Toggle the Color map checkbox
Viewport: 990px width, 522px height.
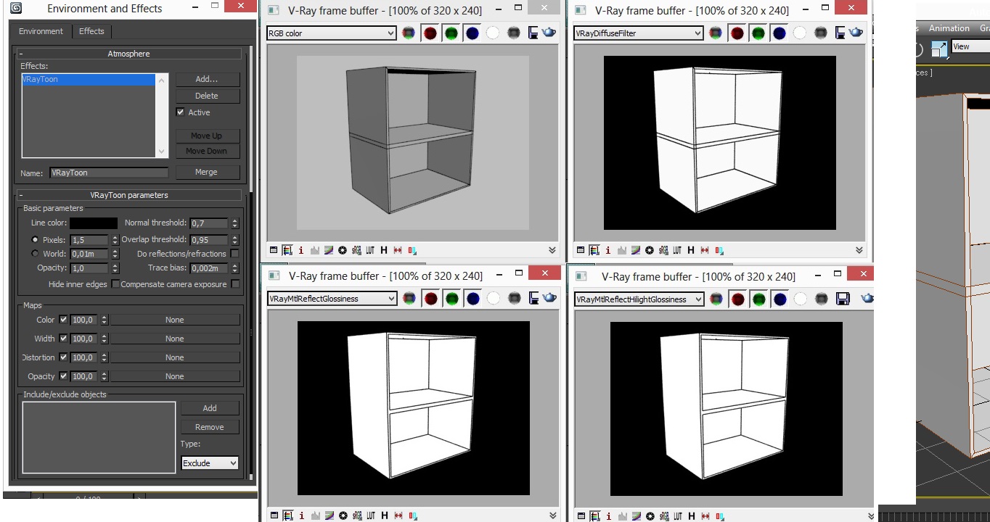pyautogui.click(x=63, y=320)
